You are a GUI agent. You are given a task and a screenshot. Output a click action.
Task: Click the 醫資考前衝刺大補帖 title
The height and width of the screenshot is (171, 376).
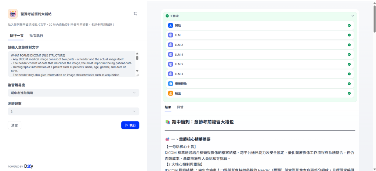[36, 14]
